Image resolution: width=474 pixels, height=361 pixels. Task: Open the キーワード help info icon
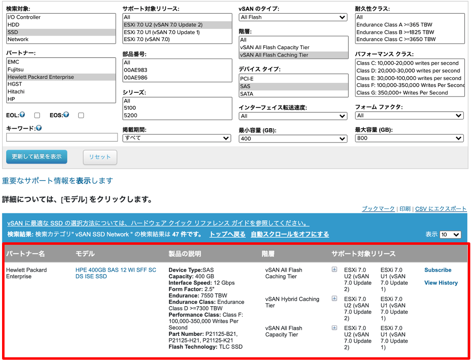[x=39, y=128]
